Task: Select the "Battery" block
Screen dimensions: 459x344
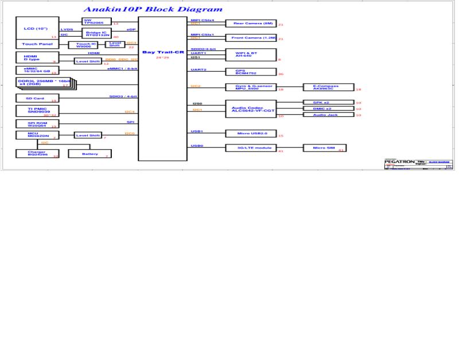Action: (90, 154)
